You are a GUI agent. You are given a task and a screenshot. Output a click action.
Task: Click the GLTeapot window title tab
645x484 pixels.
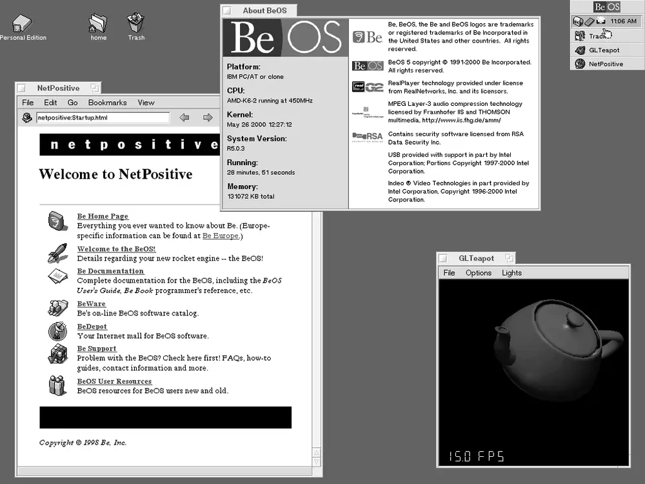click(x=476, y=259)
